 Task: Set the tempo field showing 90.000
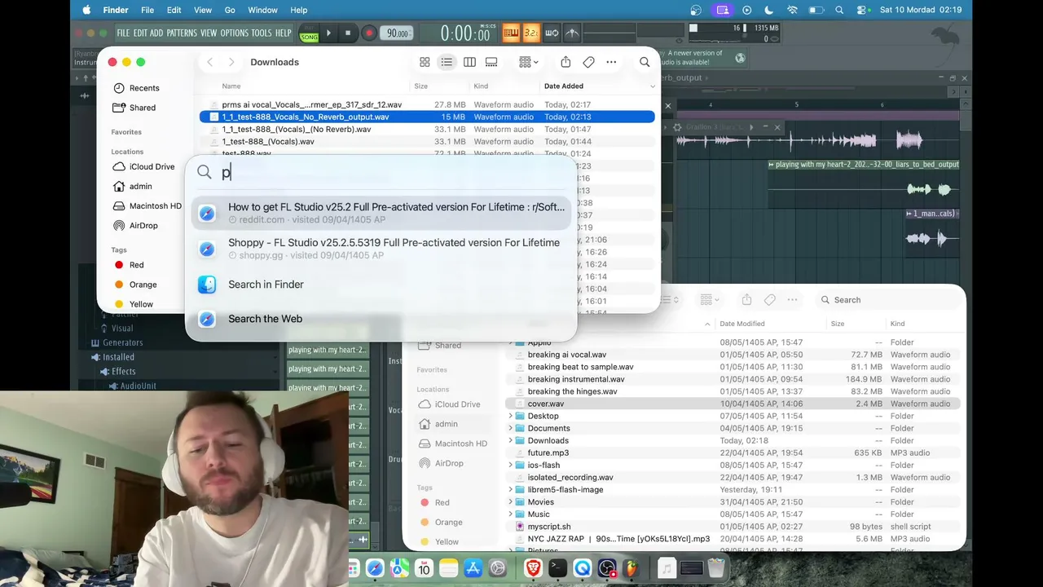pyautogui.click(x=398, y=33)
